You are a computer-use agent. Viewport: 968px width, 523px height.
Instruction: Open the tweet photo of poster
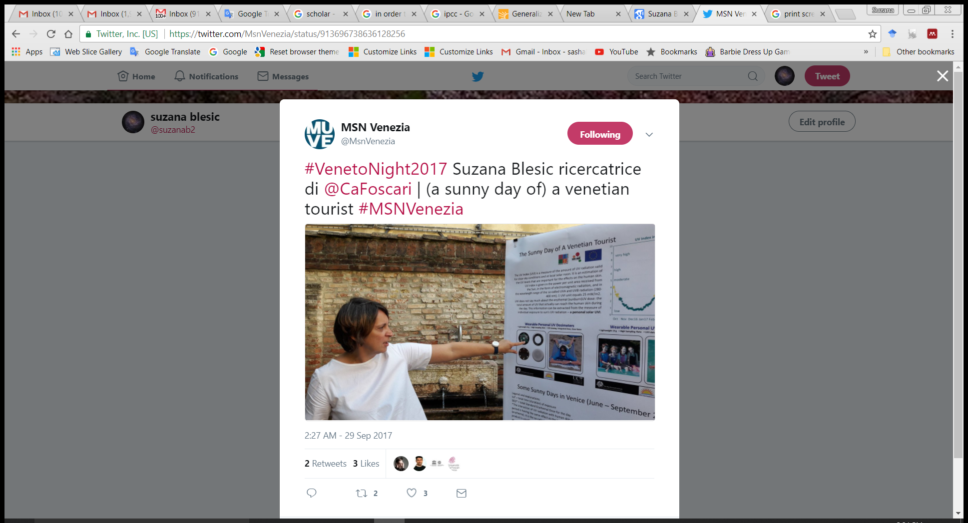(x=480, y=322)
